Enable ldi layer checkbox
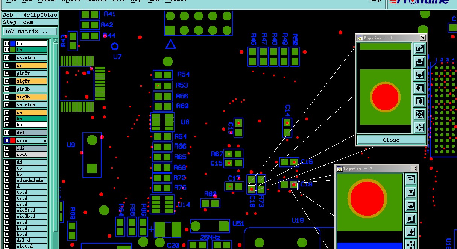 click(x=7, y=148)
